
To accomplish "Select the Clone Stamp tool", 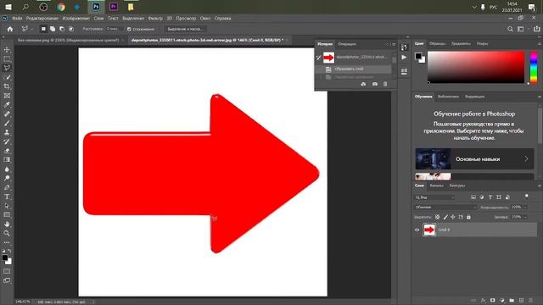I will point(7,132).
